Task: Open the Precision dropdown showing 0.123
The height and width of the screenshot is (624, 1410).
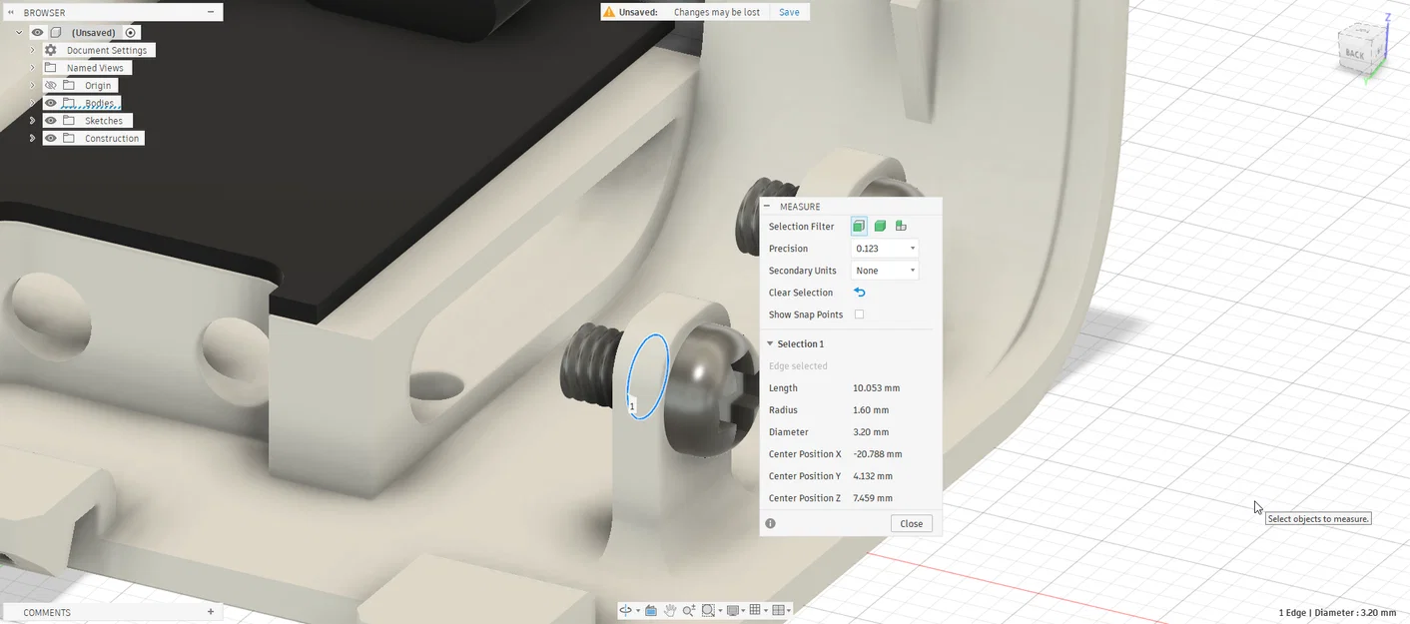Action: pos(885,248)
